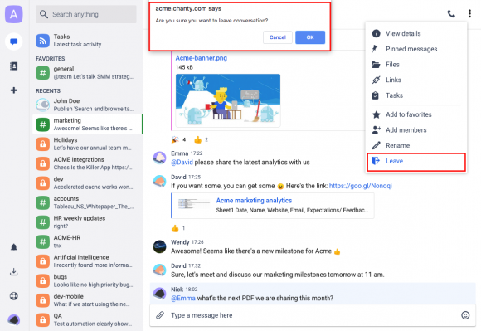Image resolution: width=481 pixels, height=331 pixels.
Task: Open the Holidays private conversation
Action: 88,144
